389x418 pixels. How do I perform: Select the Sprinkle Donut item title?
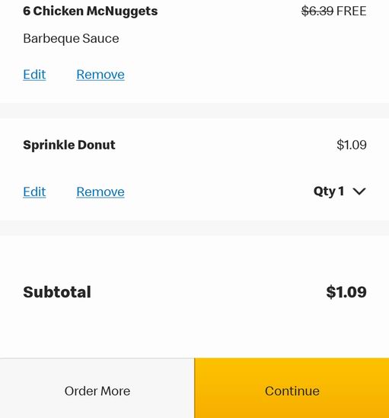(x=69, y=145)
